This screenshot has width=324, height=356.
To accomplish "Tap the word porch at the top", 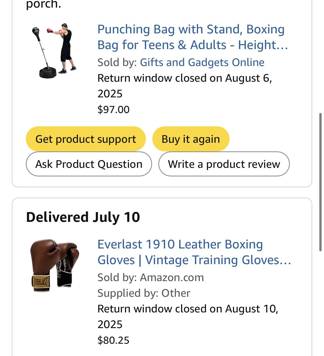I will point(43,5).
